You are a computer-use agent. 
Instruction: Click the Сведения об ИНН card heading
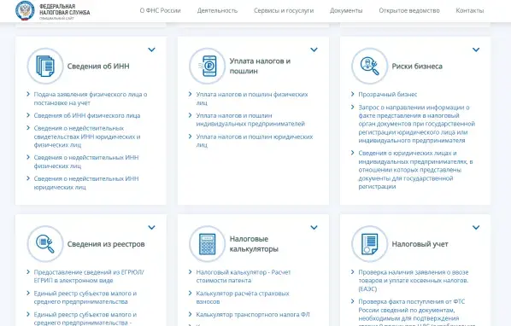coord(98,66)
